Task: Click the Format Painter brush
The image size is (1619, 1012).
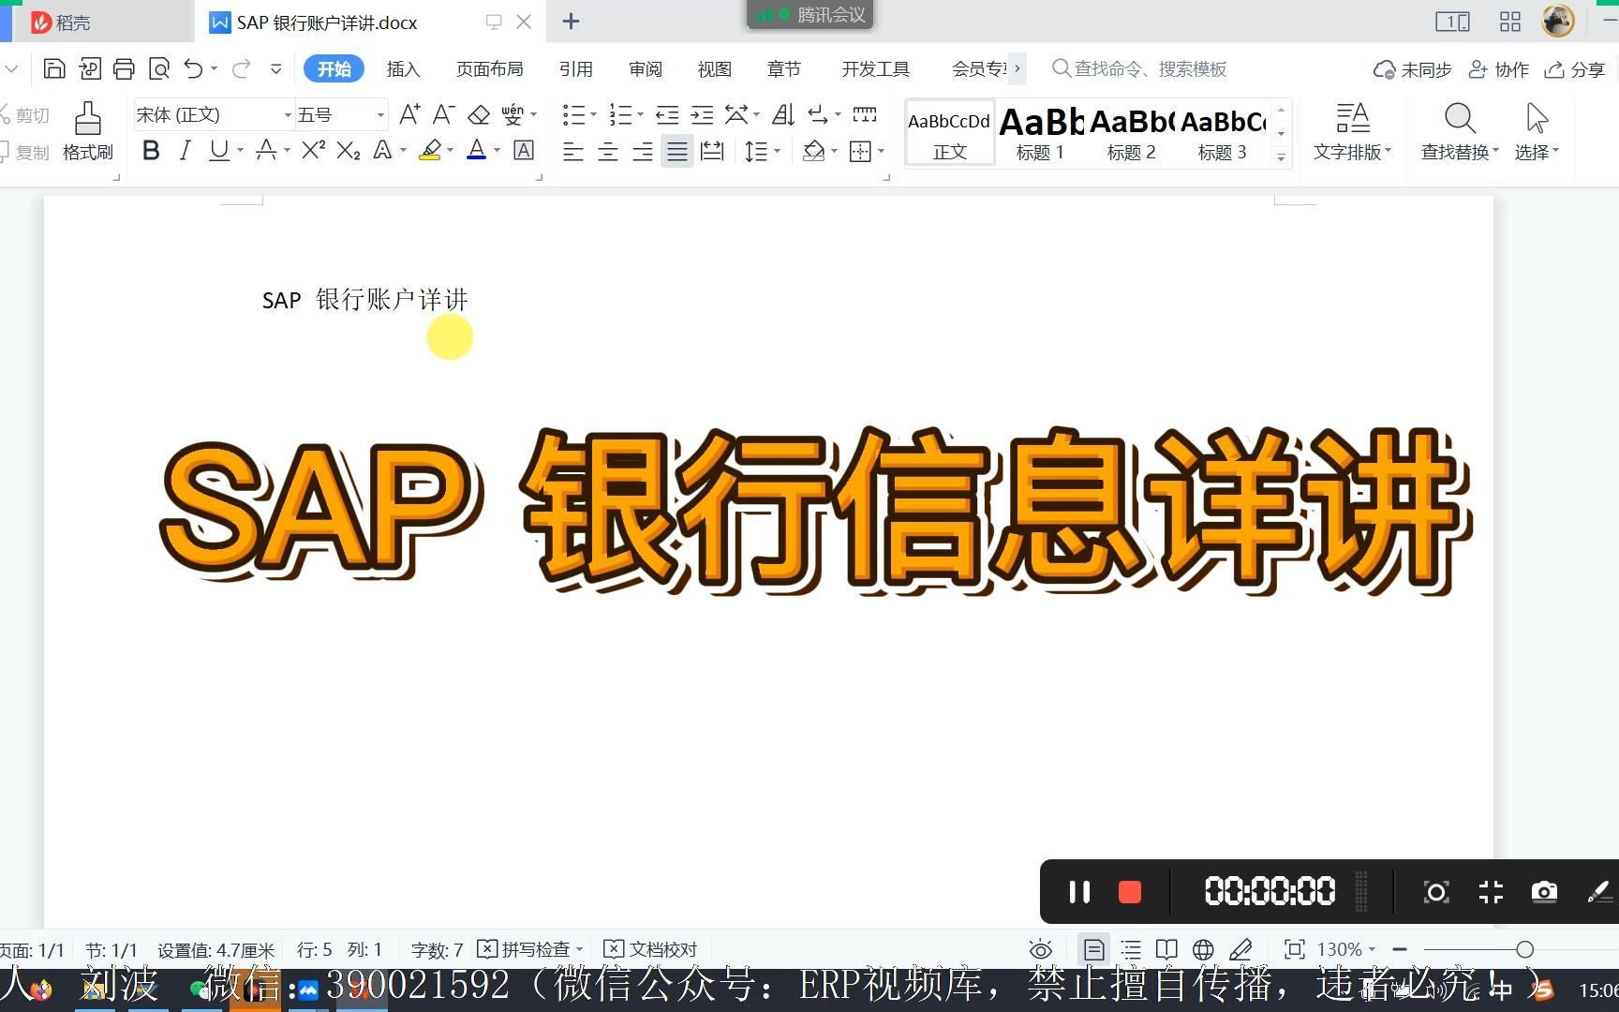Action: (x=88, y=132)
